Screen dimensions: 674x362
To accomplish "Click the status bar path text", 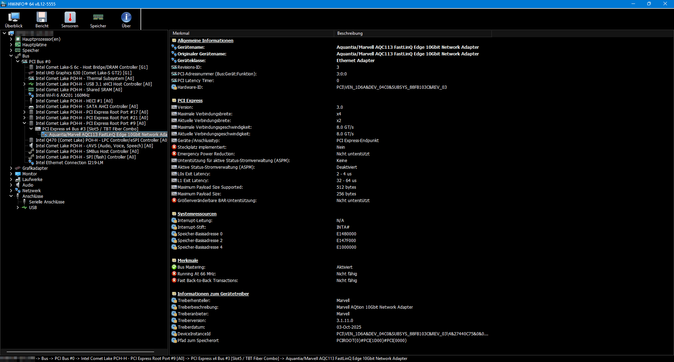I will 221,358.
